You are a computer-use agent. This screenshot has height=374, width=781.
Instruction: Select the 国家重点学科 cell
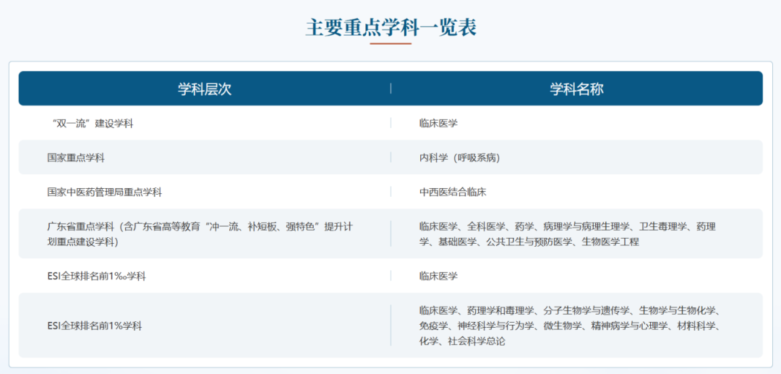76,158
